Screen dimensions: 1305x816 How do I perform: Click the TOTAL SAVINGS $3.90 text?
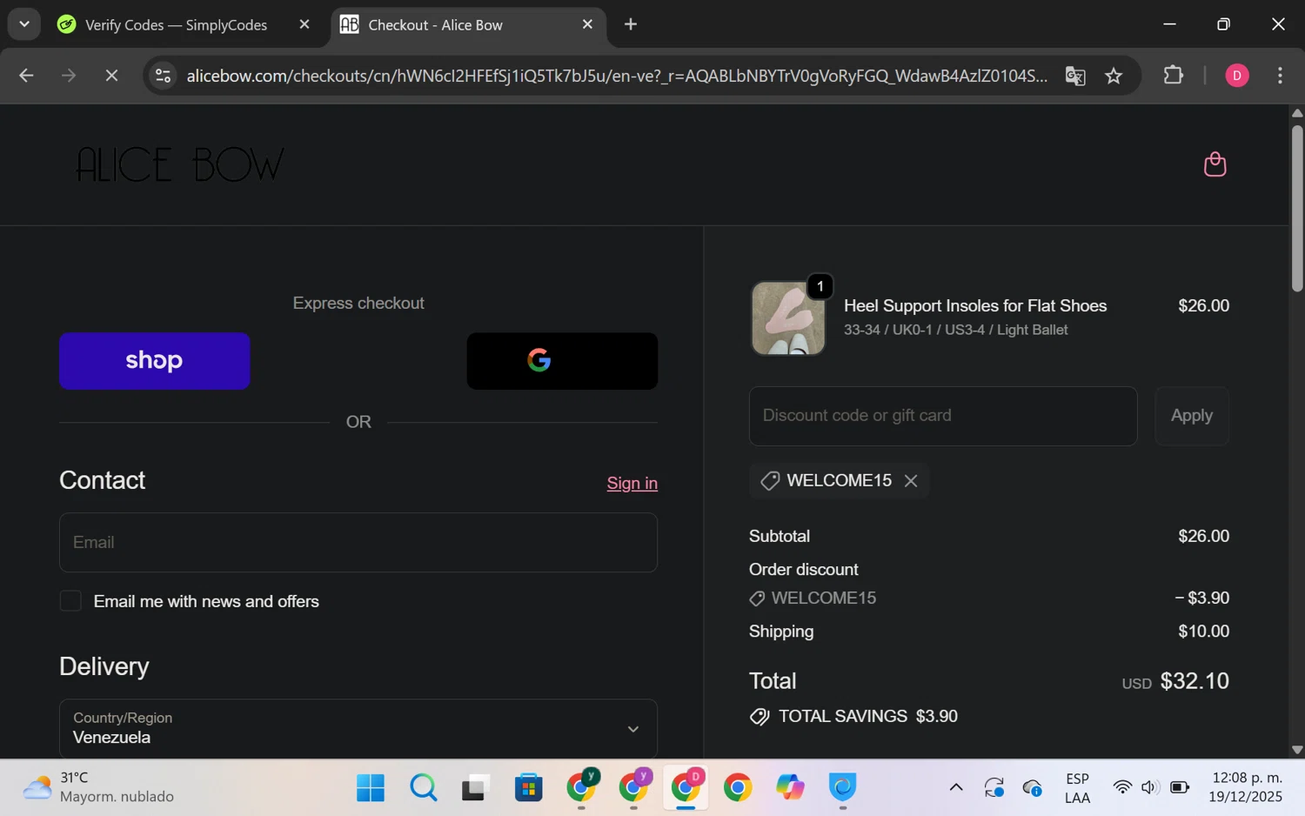pos(868,717)
